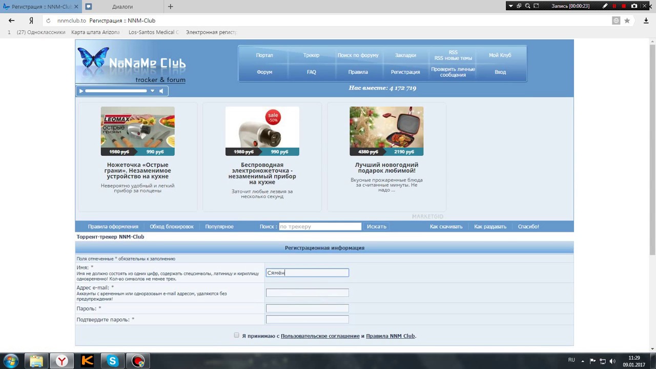The height and width of the screenshot is (369, 656).
Task: Click the window overlay icon in recorder bar
Action: [x=519, y=6]
